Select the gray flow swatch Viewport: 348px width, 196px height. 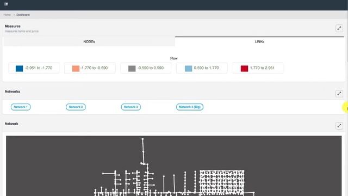click(132, 68)
